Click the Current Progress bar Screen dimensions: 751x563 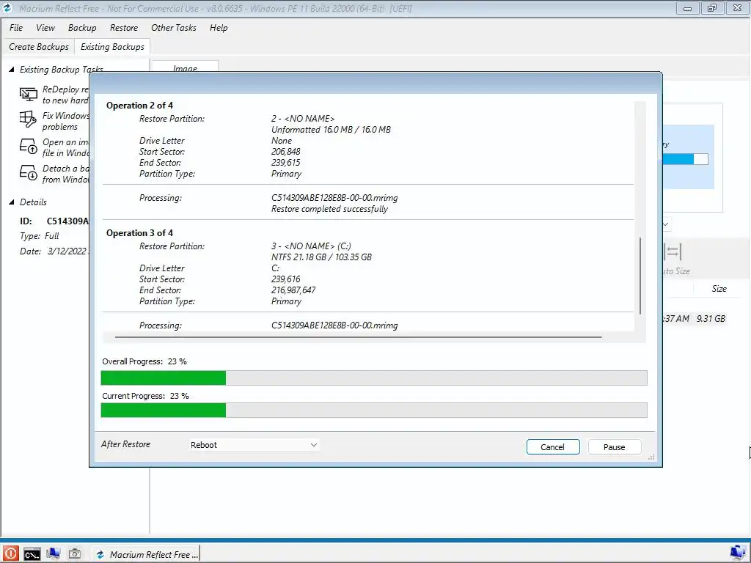pos(374,411)
